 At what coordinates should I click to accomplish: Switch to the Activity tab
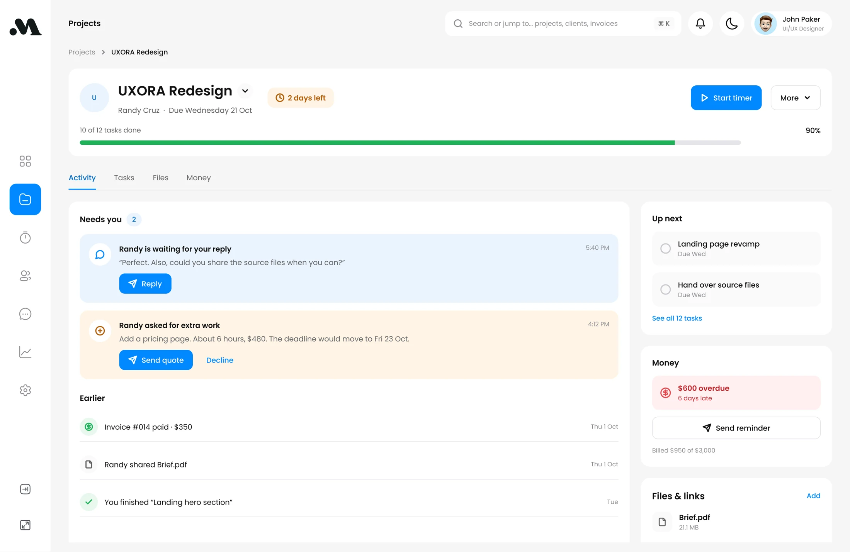point(82,178)
